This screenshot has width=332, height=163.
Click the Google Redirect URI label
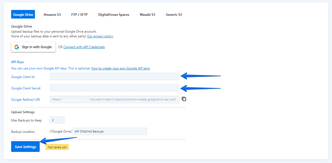[26, 100]
